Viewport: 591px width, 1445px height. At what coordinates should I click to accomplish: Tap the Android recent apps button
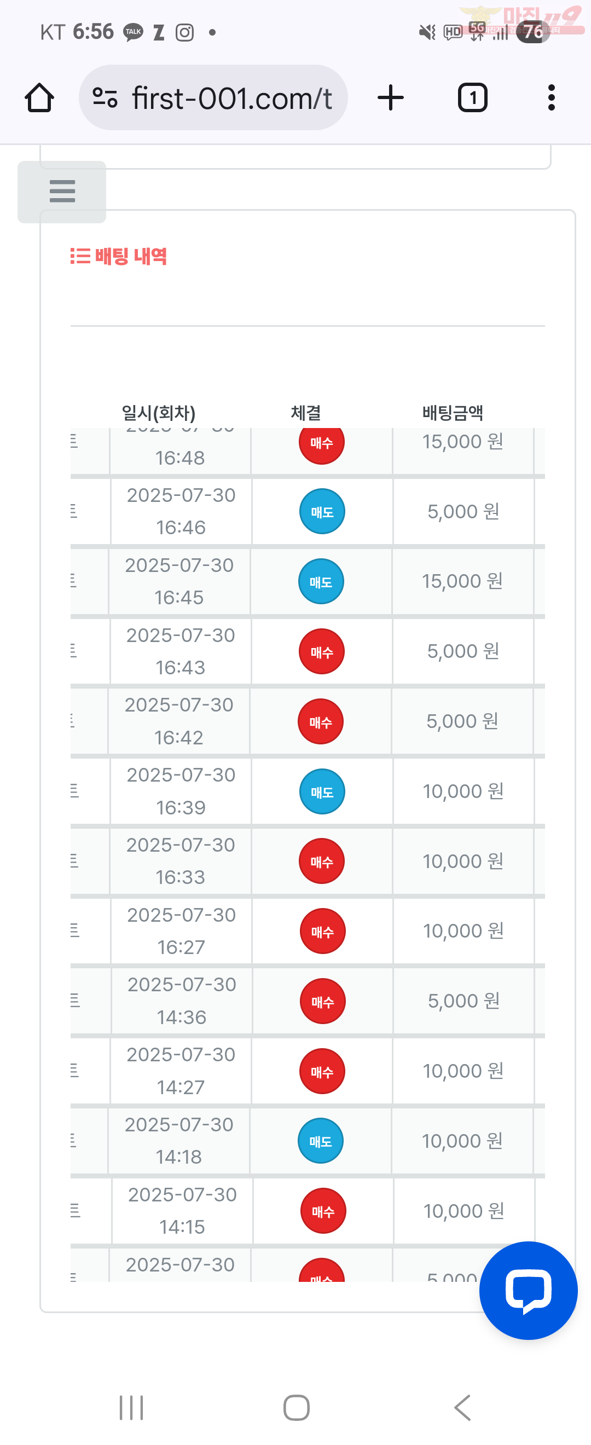click(x=131, y=1407)
